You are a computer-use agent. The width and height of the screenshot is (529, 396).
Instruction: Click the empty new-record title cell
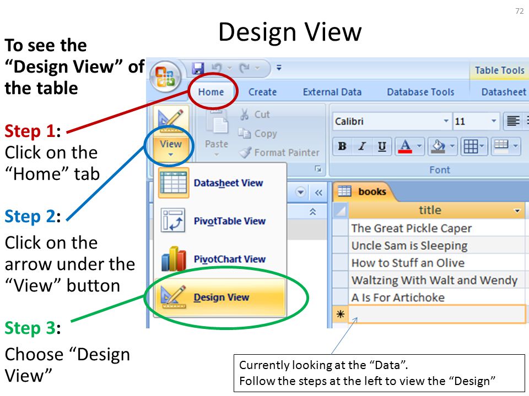[436, 314]
